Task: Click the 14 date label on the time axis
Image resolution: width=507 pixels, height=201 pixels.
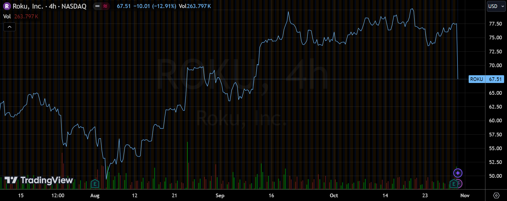Action: (x=385, y=196)
